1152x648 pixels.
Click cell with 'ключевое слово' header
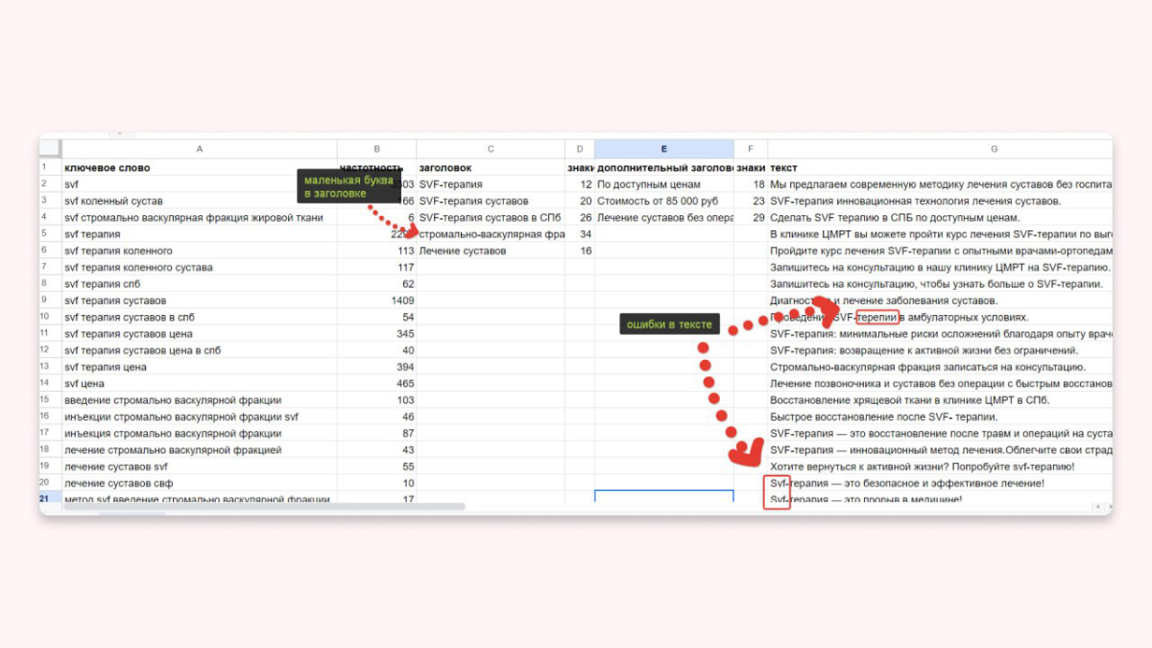point(200,167)
